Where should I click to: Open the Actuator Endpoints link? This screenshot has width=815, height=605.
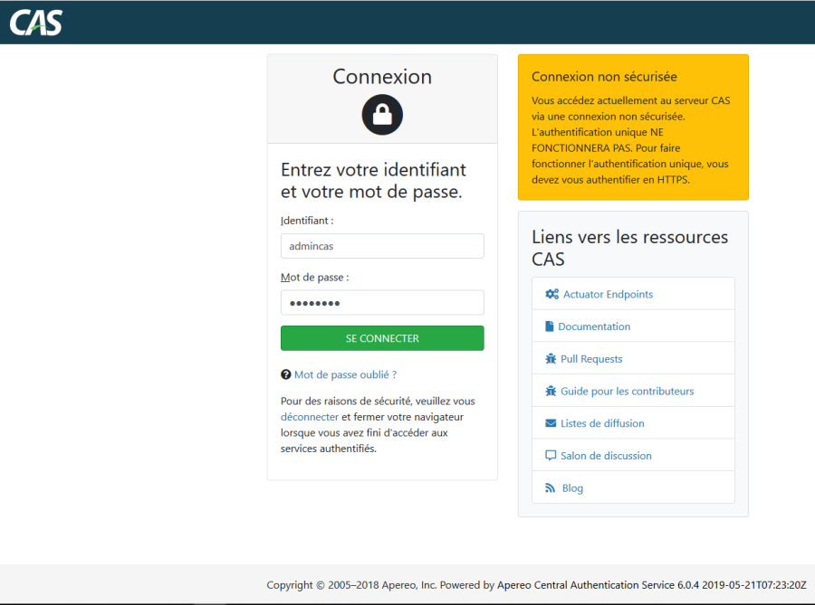coord(608,294)
